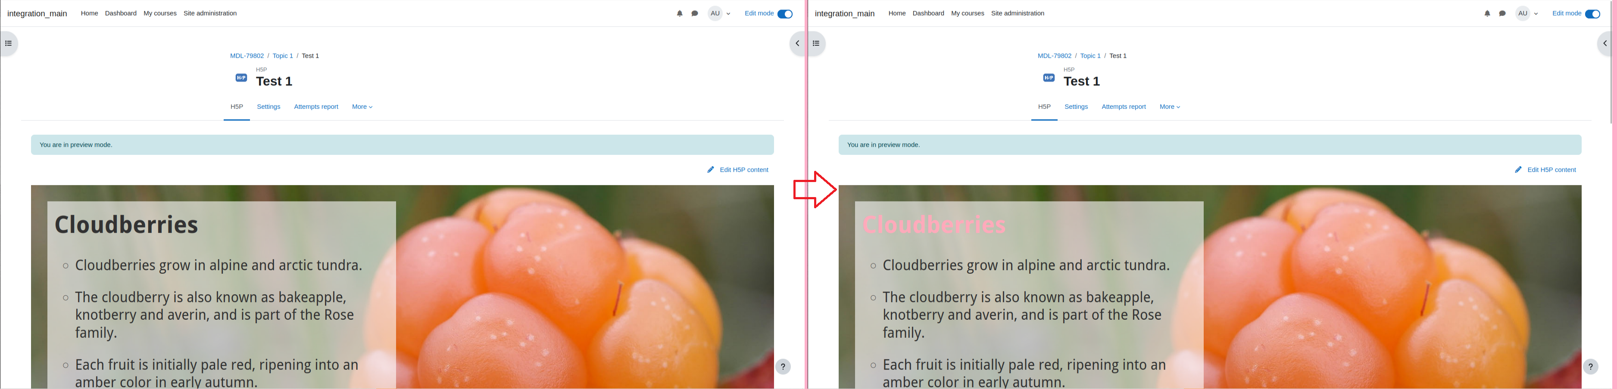Screen dimensions: 1617x389
Task: Click help question mark button right page
Action: click(1590, 367)
